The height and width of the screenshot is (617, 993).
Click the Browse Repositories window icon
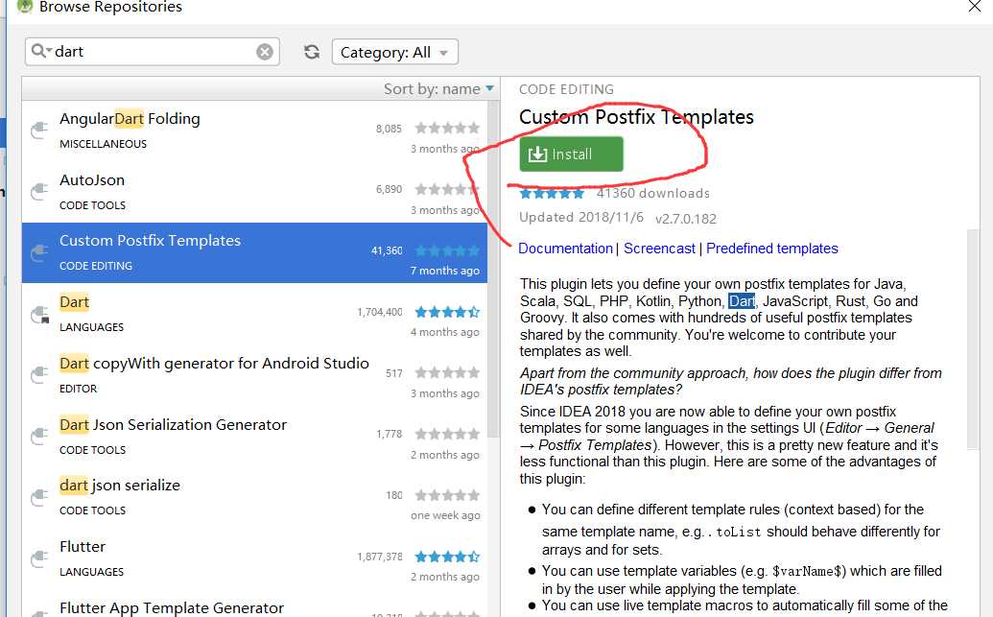coord(24,7)
